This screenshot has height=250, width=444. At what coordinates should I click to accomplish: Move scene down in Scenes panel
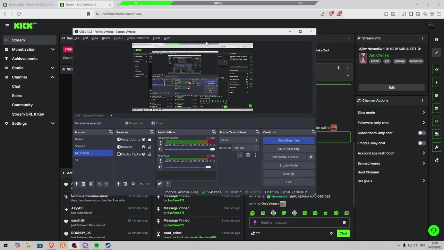pyautogui.click(x=106, y=184)
